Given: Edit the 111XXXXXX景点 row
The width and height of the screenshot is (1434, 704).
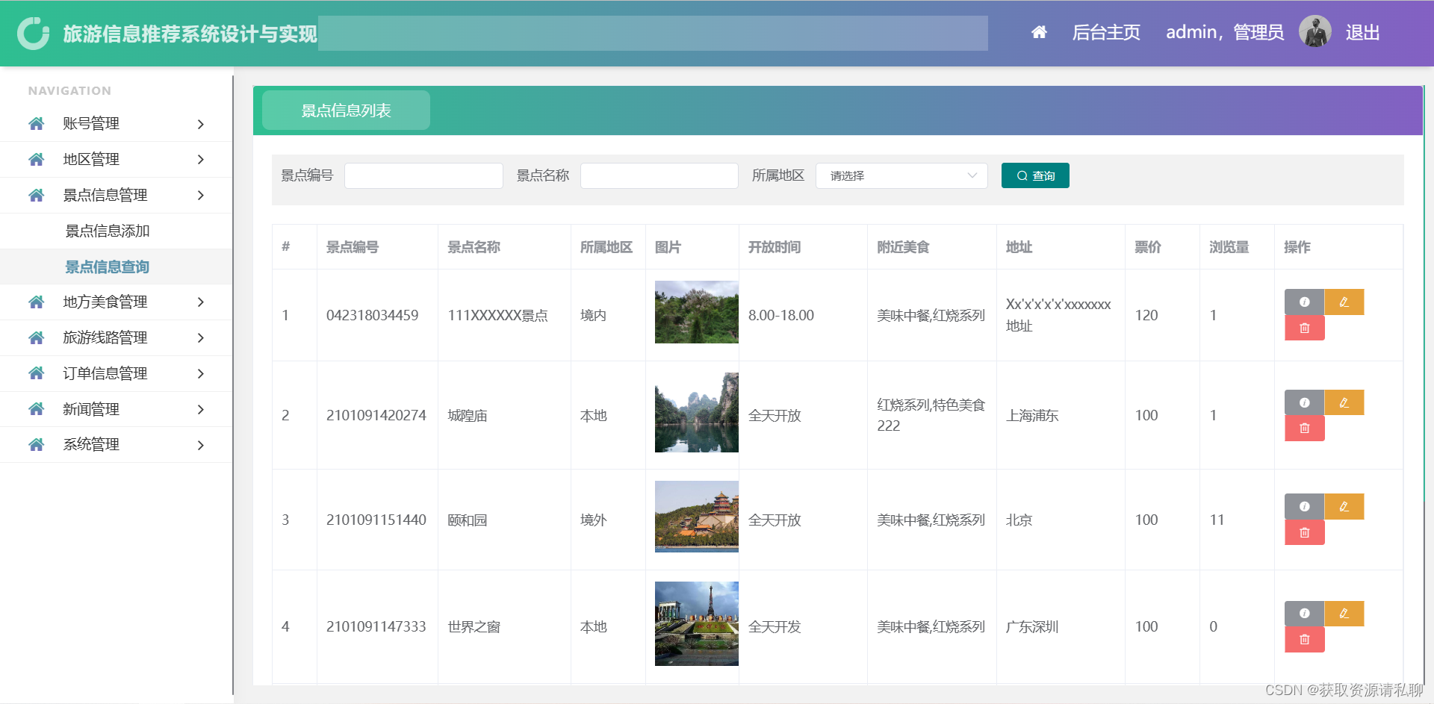Looking at the screenshot, I should (1344, 302).
